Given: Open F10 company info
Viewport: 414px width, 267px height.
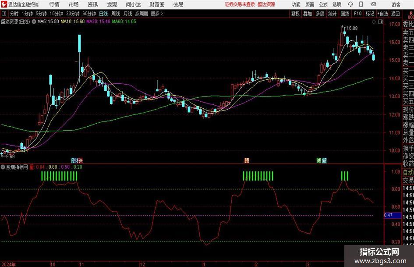Looking at the screenshot, I should pyautogui.click(x=357, y=14).
